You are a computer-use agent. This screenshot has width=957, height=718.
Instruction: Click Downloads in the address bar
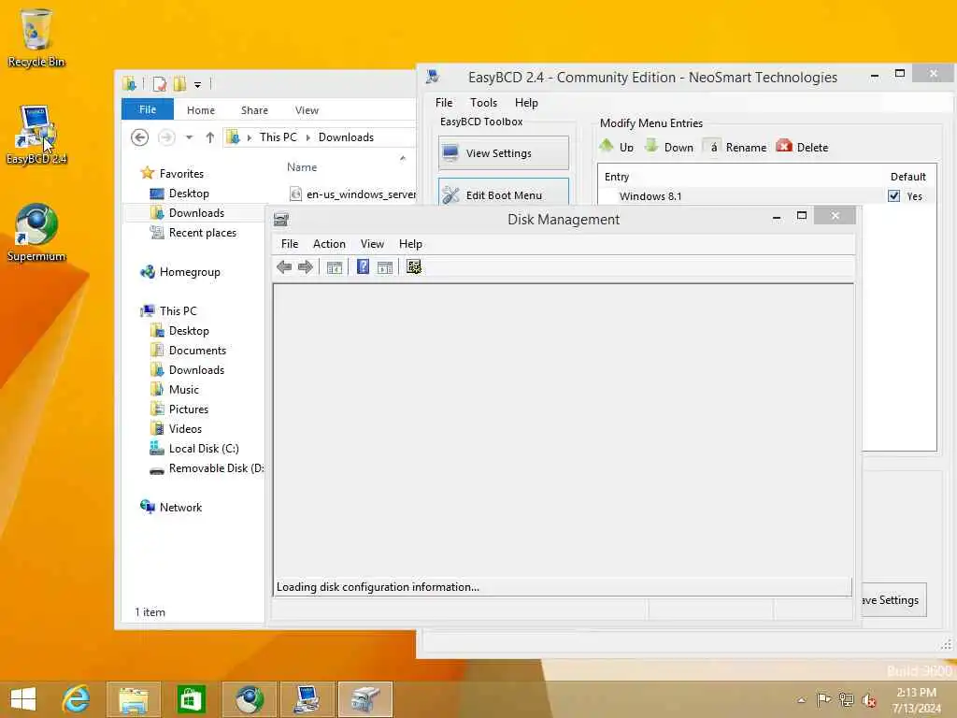click(346, 137)
